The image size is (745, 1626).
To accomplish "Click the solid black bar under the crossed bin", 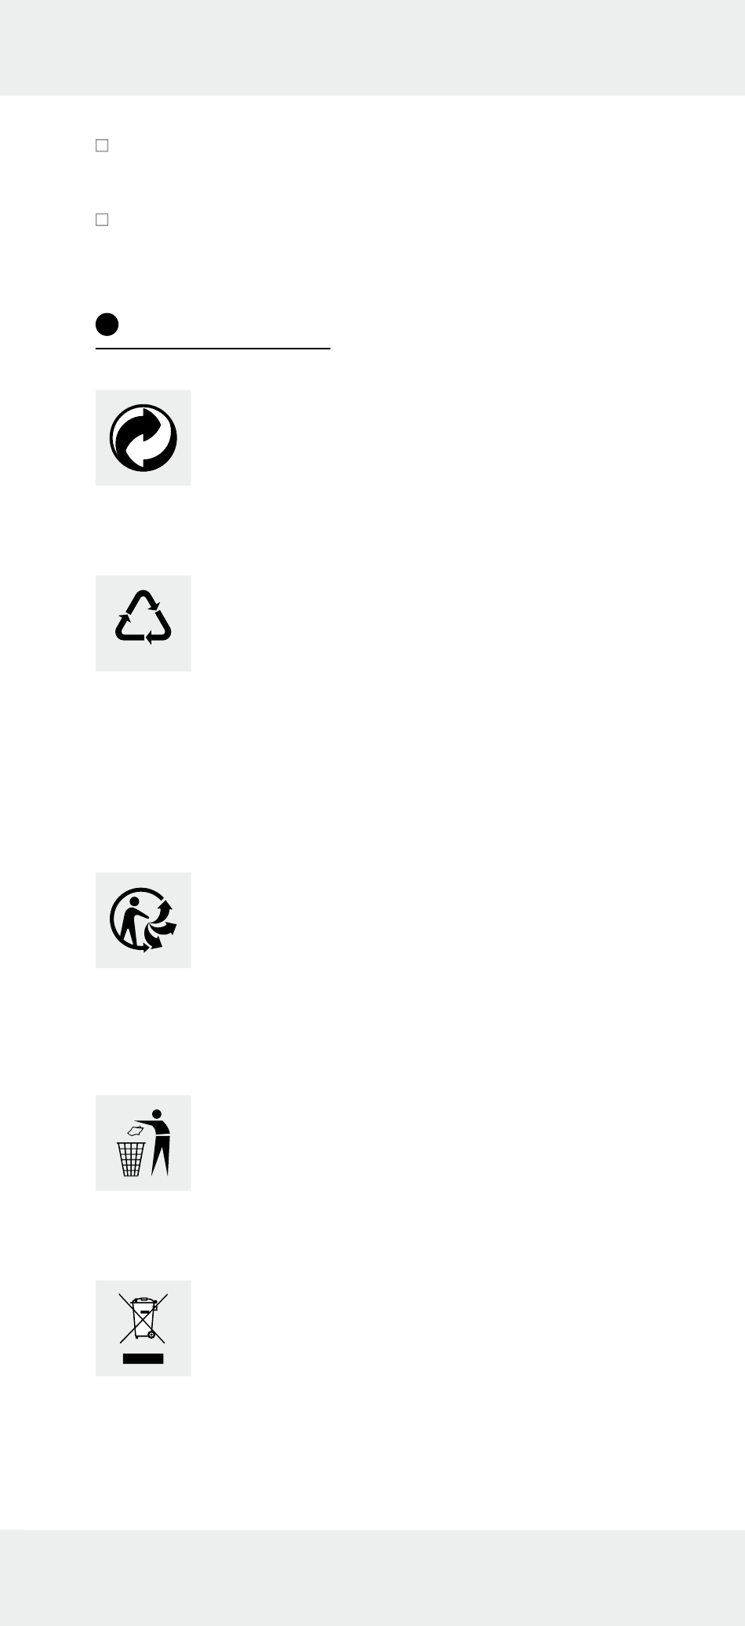I will [x=144, y=1359].
